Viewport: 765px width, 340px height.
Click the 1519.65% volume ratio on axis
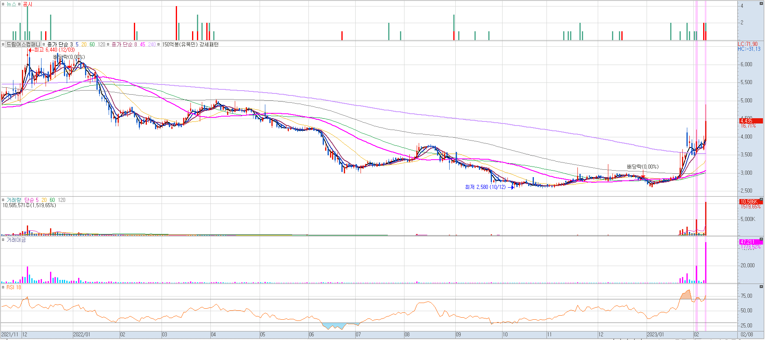coord(750,207)
